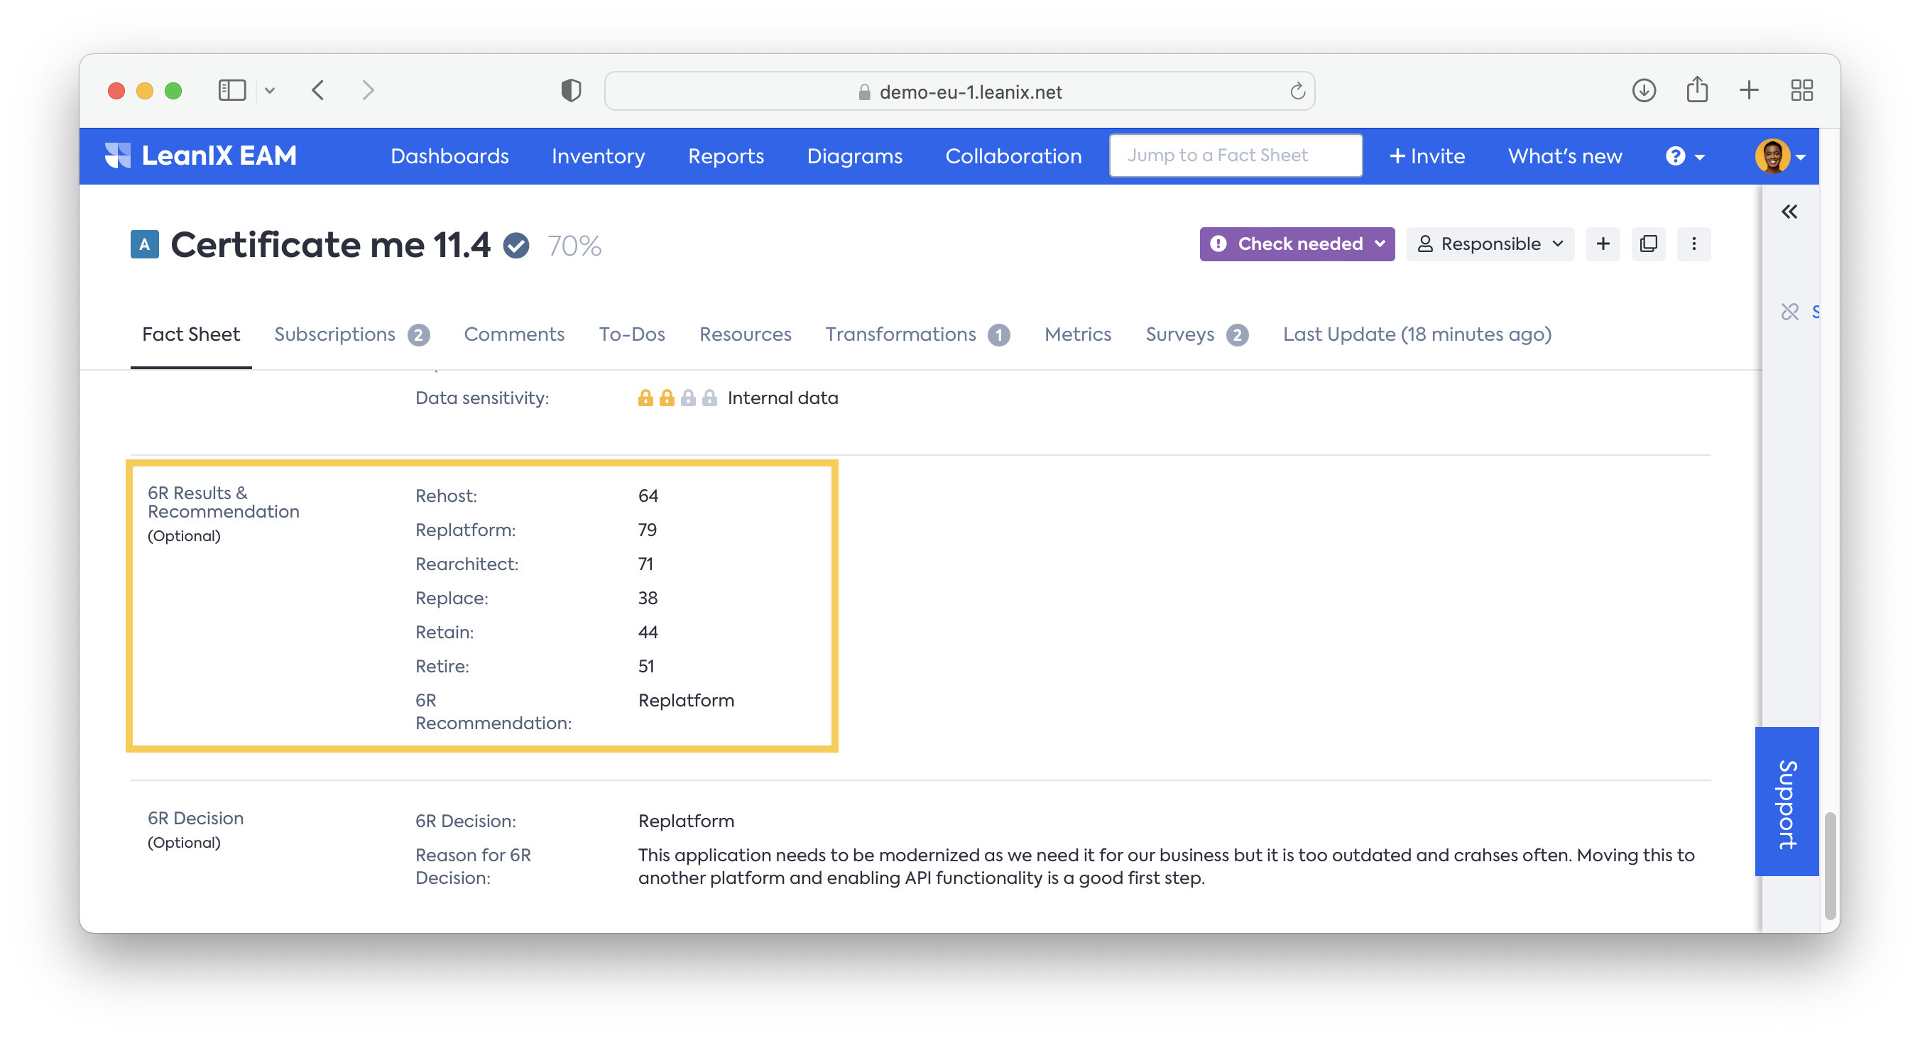Viewport: 1920px width, 1038px height.
Task: Open the blue Support side button
Action: coord(1787,801)
